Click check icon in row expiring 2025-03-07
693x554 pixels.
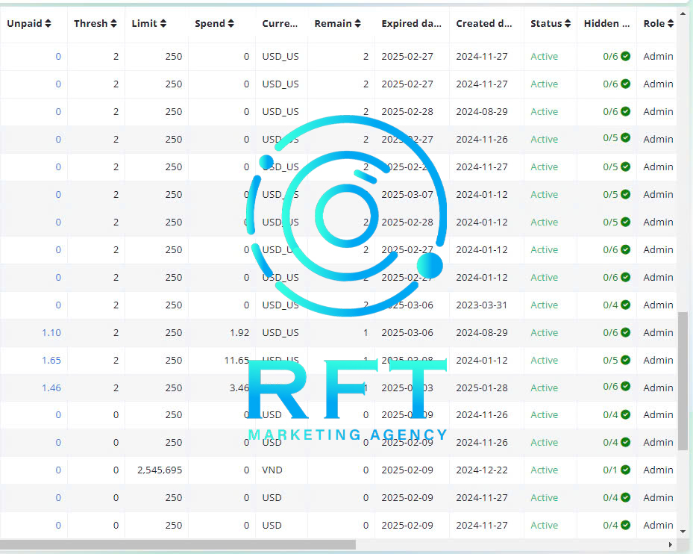[625, 194]
